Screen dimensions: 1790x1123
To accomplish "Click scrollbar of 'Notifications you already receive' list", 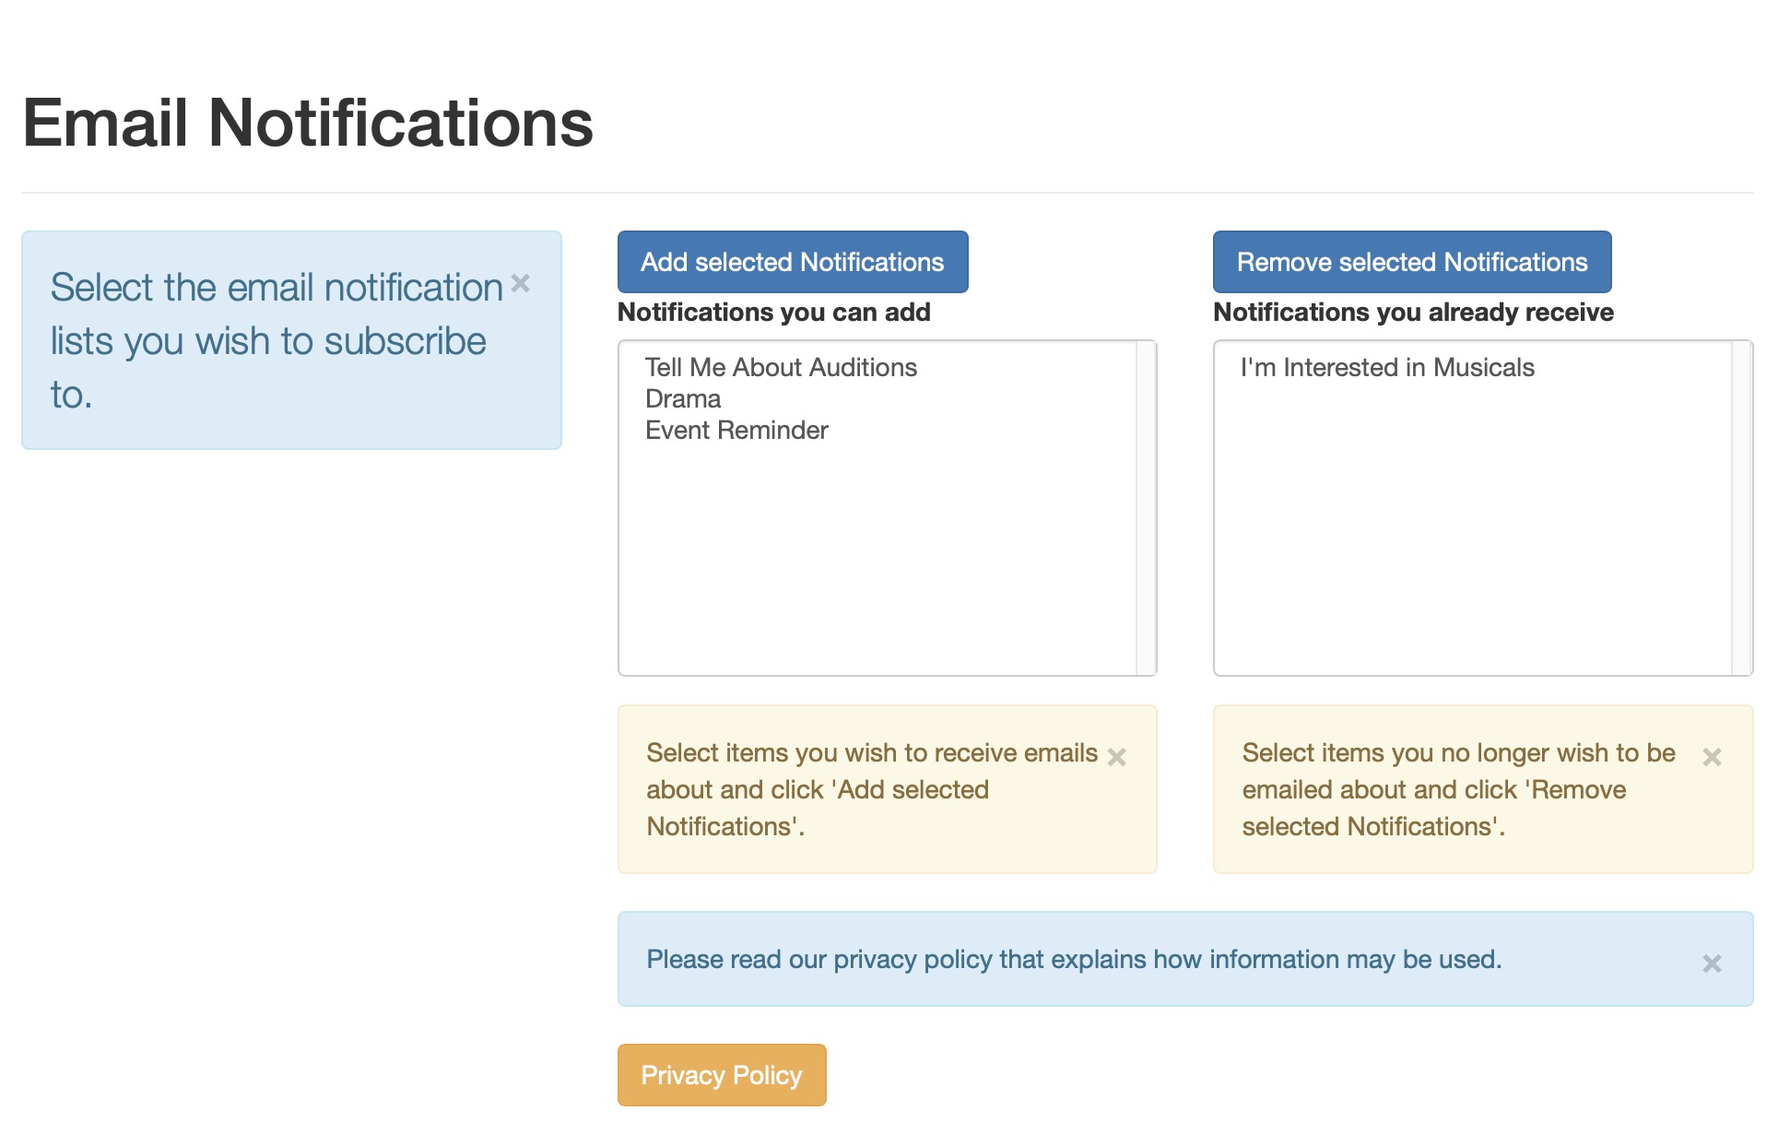I will pos(1741,508).
